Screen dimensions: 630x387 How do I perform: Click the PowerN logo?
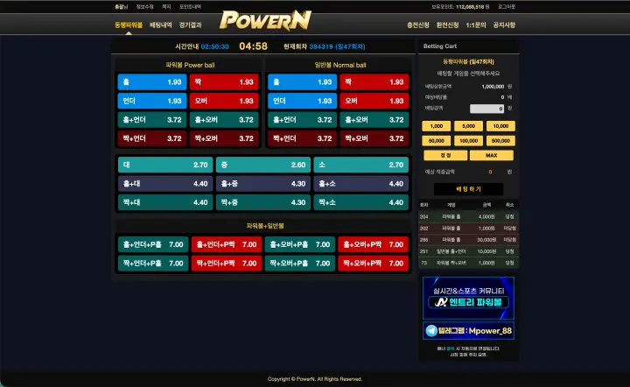point(265,20)
